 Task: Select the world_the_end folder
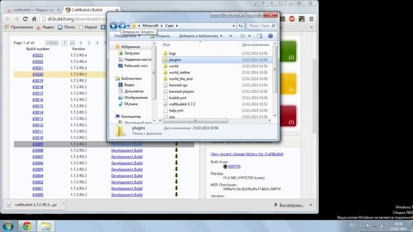pyautogui.click(x=181, y=79)
